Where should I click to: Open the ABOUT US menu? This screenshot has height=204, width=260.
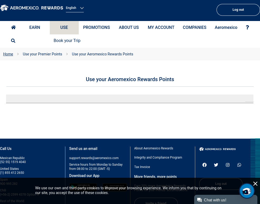click(x=129, y=28)
